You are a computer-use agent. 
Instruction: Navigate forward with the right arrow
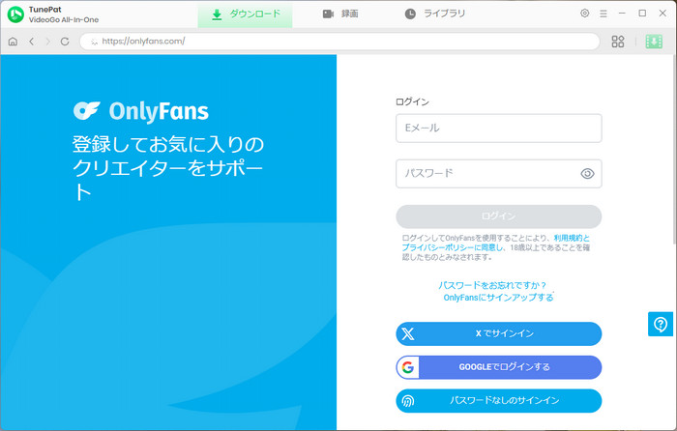(x=48, y=42)
